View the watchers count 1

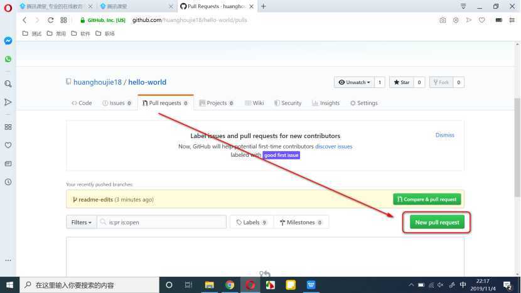coord(380,82)
